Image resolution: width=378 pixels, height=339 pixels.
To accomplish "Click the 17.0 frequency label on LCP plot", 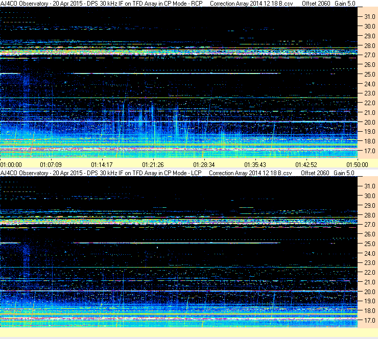I will (x=370, y=321).
